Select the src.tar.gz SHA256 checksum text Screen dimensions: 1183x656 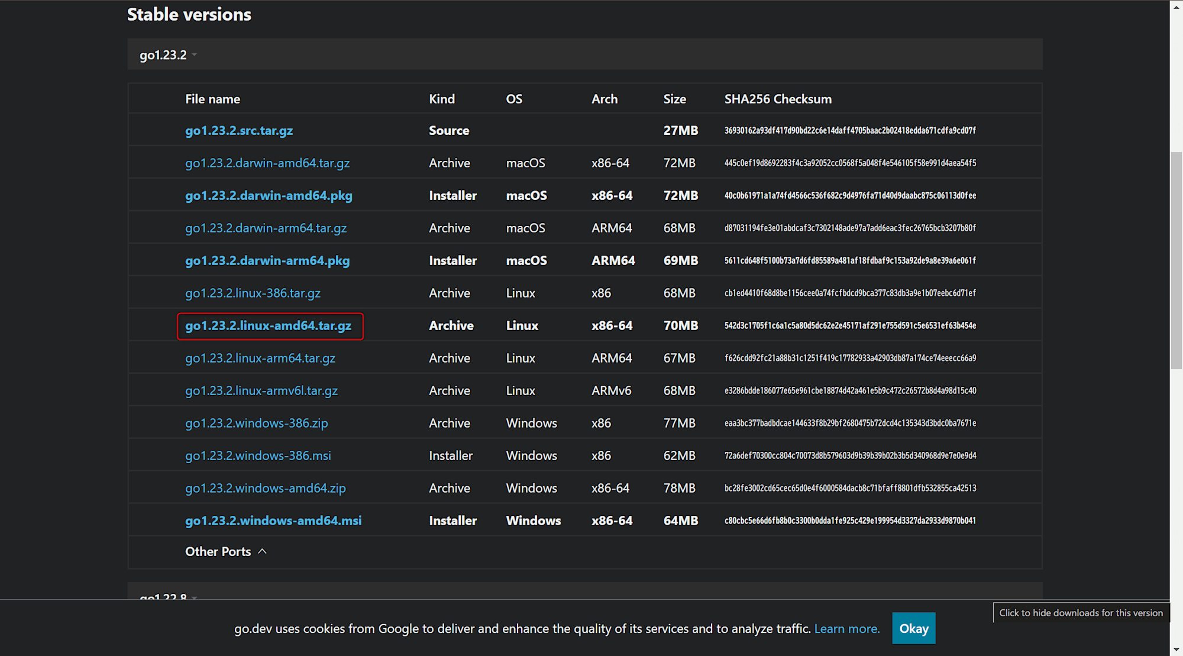pos(850,131)
